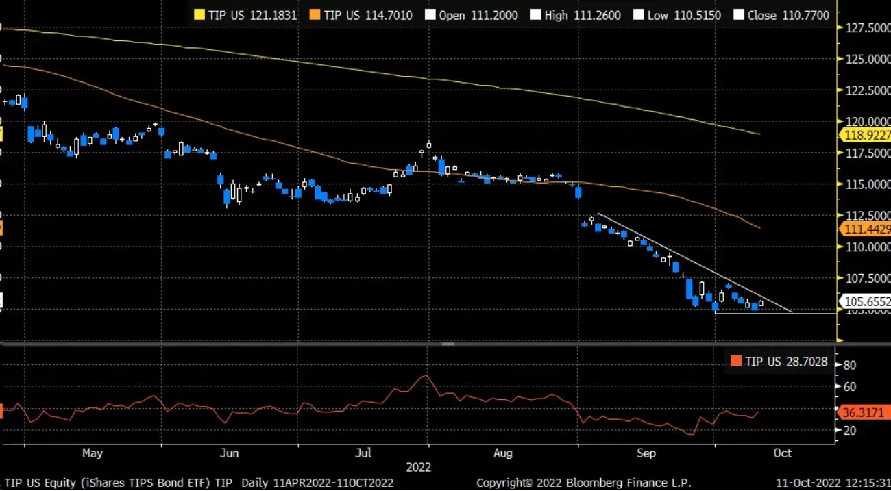891x491 pixels.
Task: Click the orange swatch beside TIP US 114.7010
Action: click(315, 15)
